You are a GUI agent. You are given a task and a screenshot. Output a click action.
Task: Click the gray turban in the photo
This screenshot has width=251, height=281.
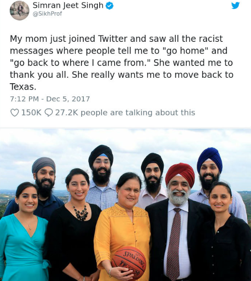point(44,165)
